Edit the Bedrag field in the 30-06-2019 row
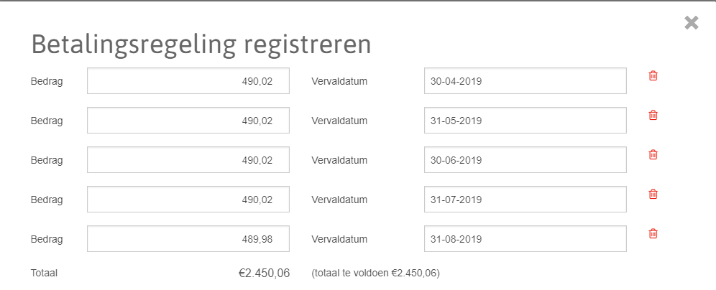This screenshot has height=290, width=716. pyautogui.click(x=188, y=160)
